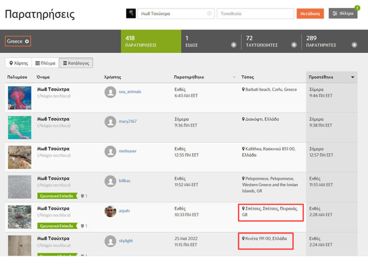Image resolution: width=368 pixels, height=272 pixels.
Task: Open the Φίλτρα filters panel
Action: pyautogui.click(x=343, y=14)
